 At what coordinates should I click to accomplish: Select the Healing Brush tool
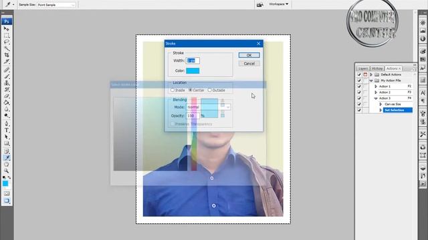[x=7, y=69]
